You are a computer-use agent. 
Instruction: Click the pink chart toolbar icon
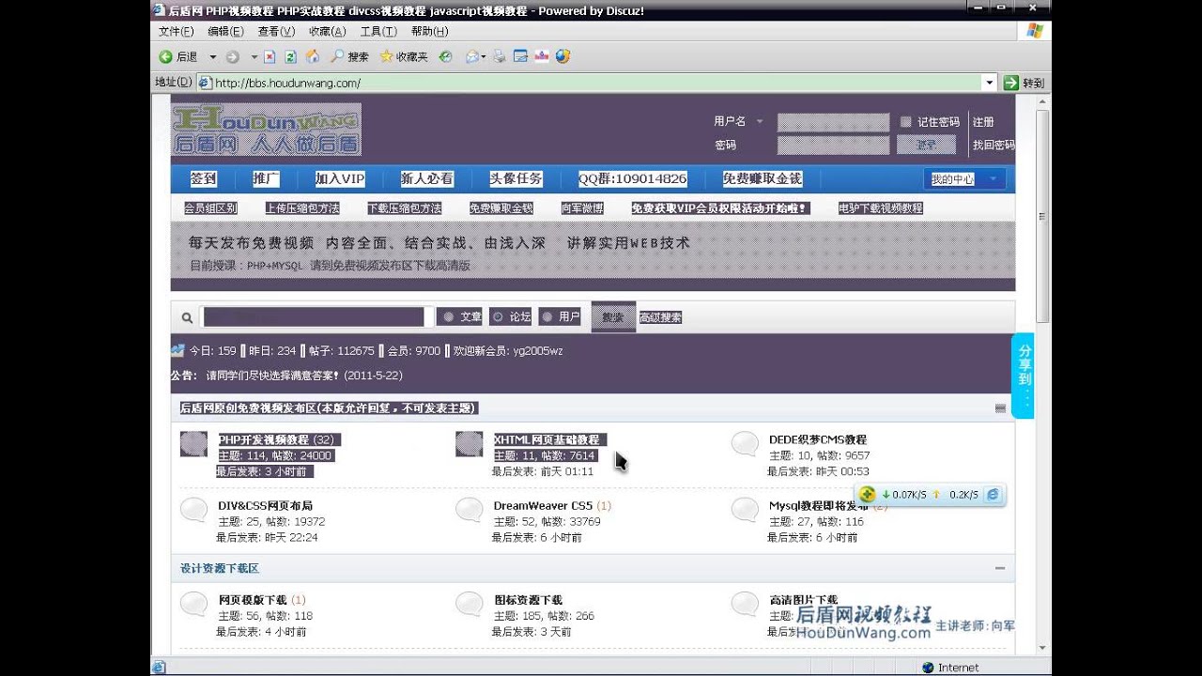coord(541,56)
